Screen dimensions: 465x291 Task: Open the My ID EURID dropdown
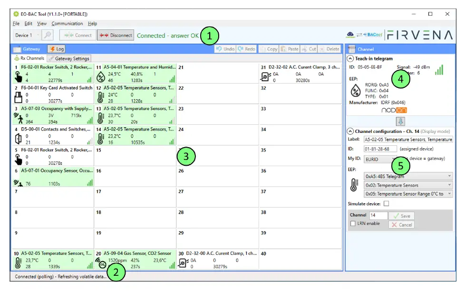376,160
